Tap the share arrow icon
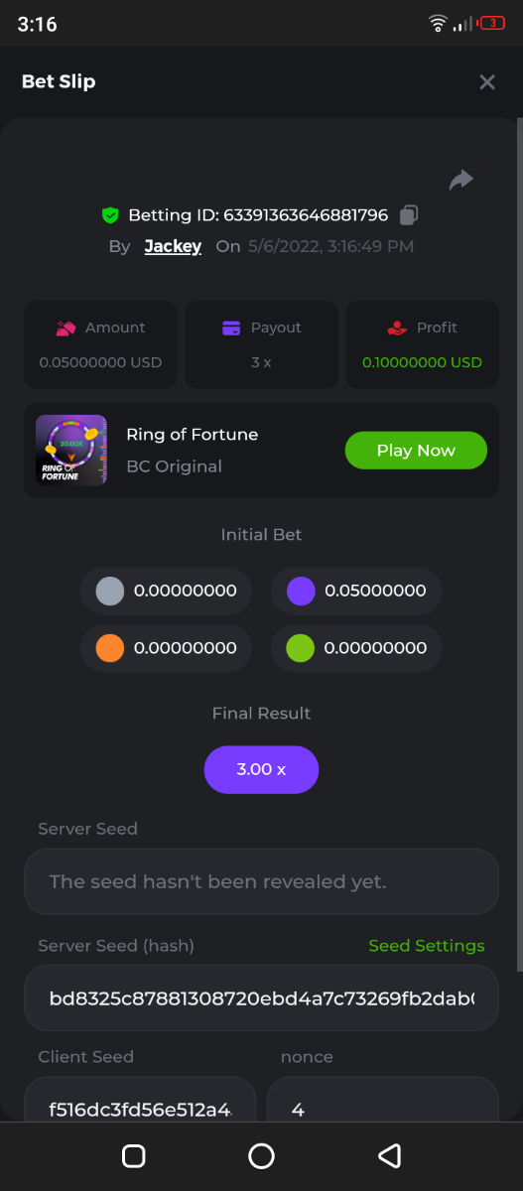523x1191 pixels. pyautogui.click(x=460, y=180)
